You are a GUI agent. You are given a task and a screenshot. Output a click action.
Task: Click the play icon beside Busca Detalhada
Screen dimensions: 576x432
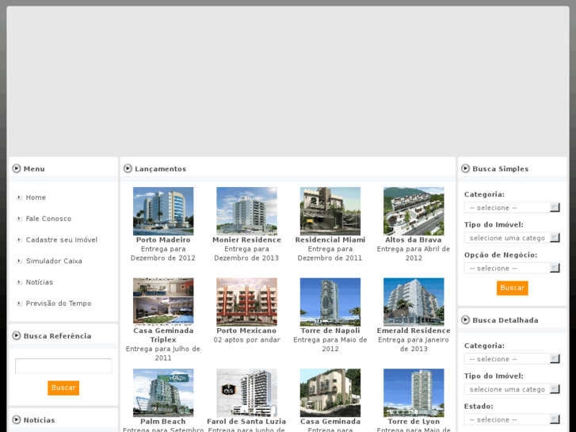point(465,320)
